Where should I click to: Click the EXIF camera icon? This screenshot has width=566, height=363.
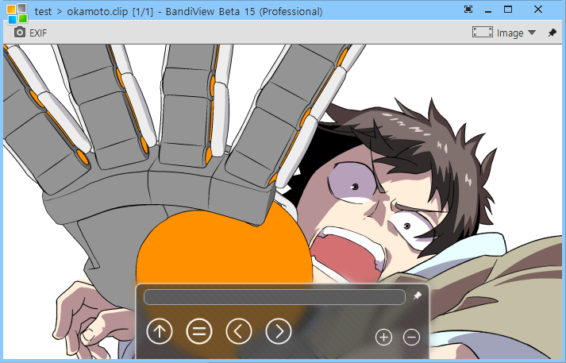tap(20, 33)
